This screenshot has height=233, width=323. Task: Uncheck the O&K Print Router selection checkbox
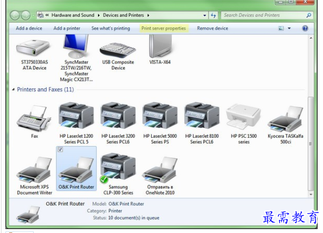[60, 149]
